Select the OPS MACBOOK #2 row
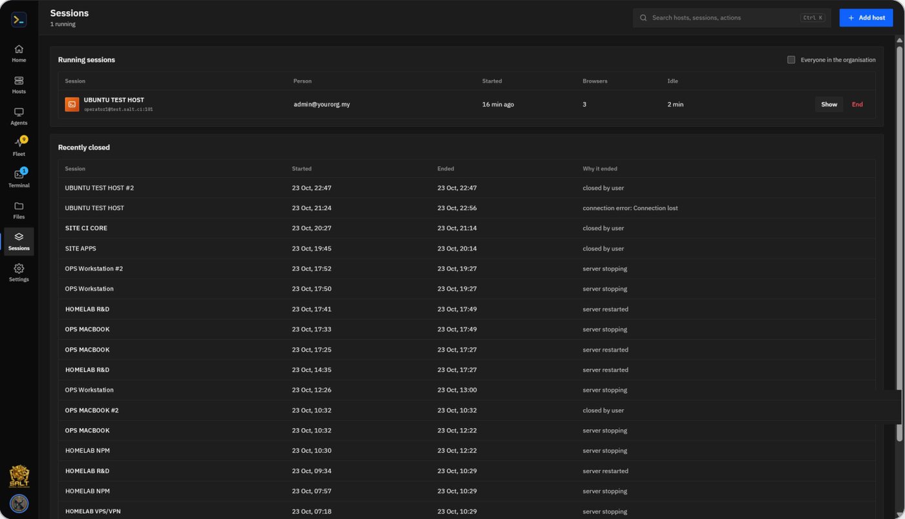The width and height of the screenshot is (905, 519). coord(467,410)
